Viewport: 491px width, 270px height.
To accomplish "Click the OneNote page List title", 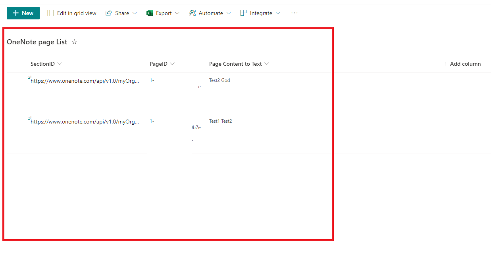I will click(x=37, y=42).
